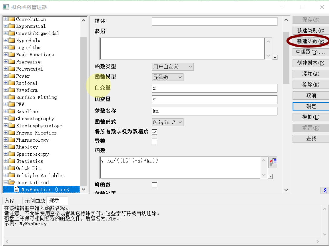Image resolution: width=329 pixels, height=246 pixels.
Task: Expand the Multiple Variables category
Action: [6, 175]
